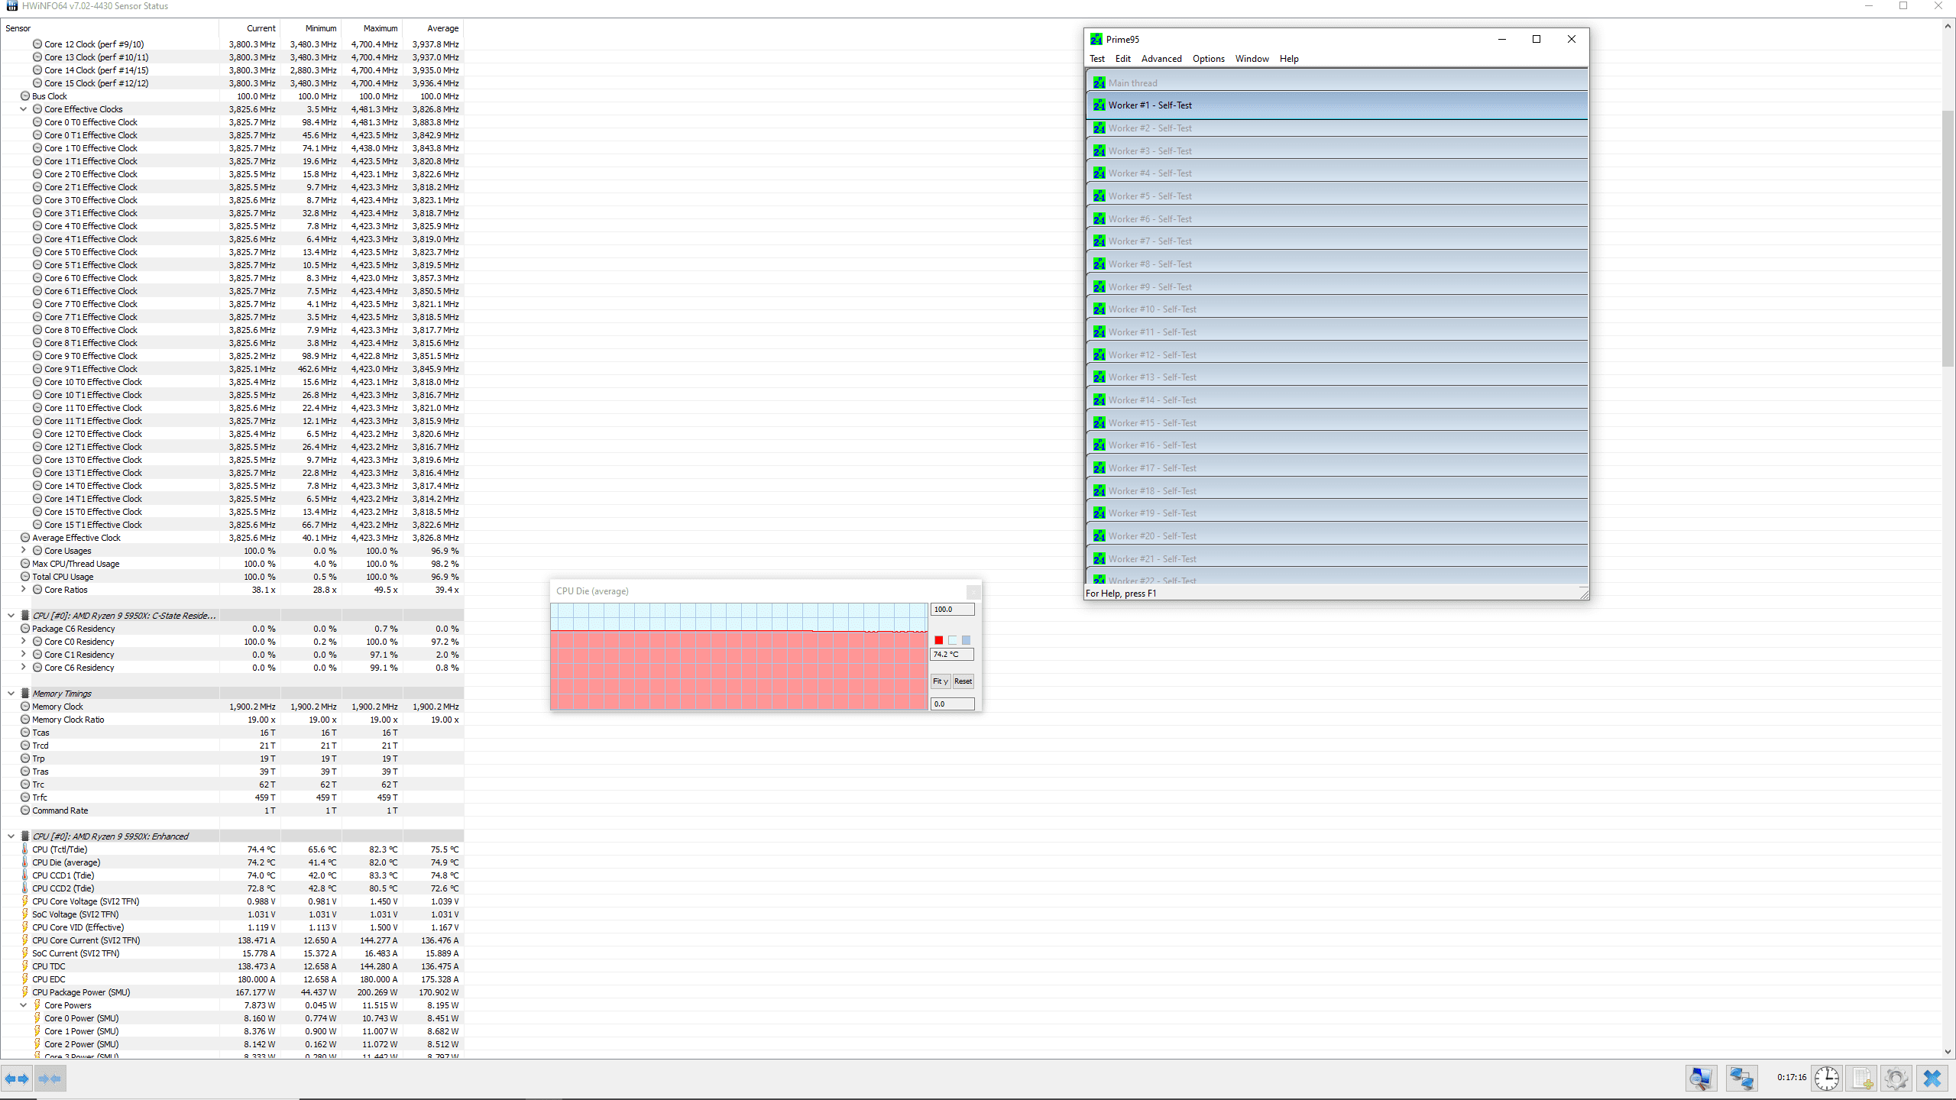1956x1100 pixels.
Task: Close sensor window using the blue X icon
Action: pos(1932,1079)
